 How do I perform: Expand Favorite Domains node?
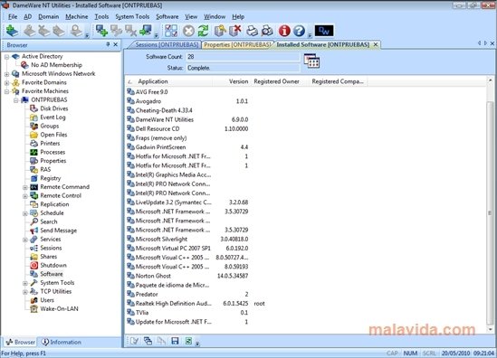tap(6, 83)
